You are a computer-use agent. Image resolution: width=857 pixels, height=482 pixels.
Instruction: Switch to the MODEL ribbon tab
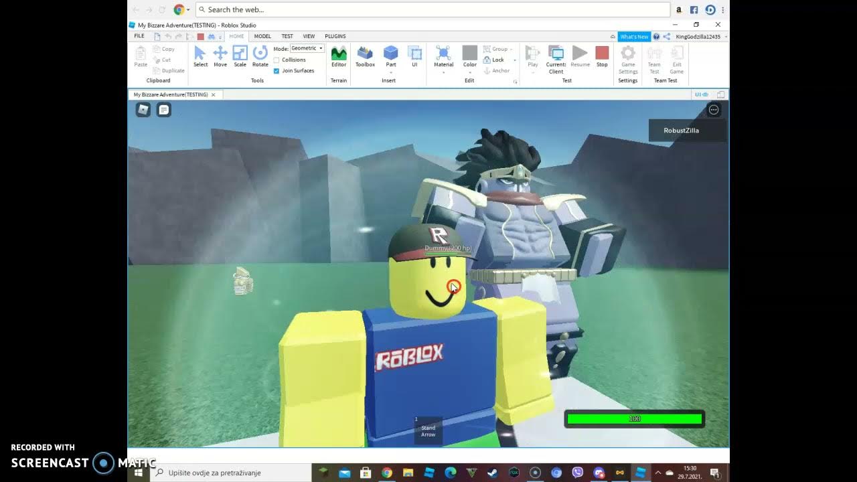point(262,36)
